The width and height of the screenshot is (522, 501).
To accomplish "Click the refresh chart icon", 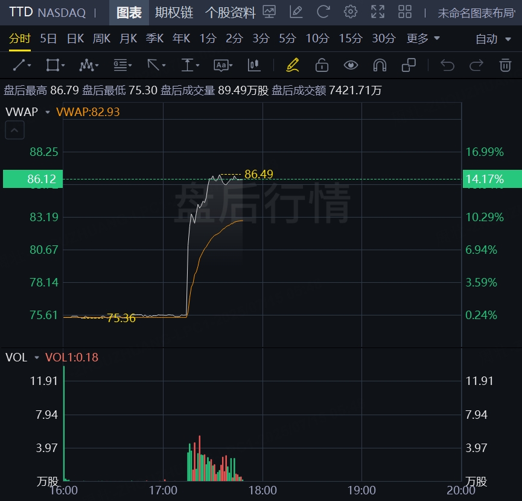I will point(323,11).
